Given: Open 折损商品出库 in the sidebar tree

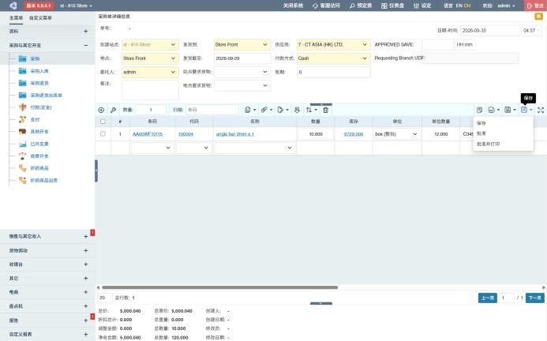Looking at the screenshot, I should pos(44,181).
